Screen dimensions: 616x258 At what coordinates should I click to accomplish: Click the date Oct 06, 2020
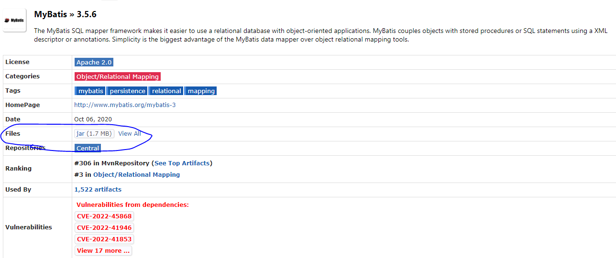click(93, 119)
